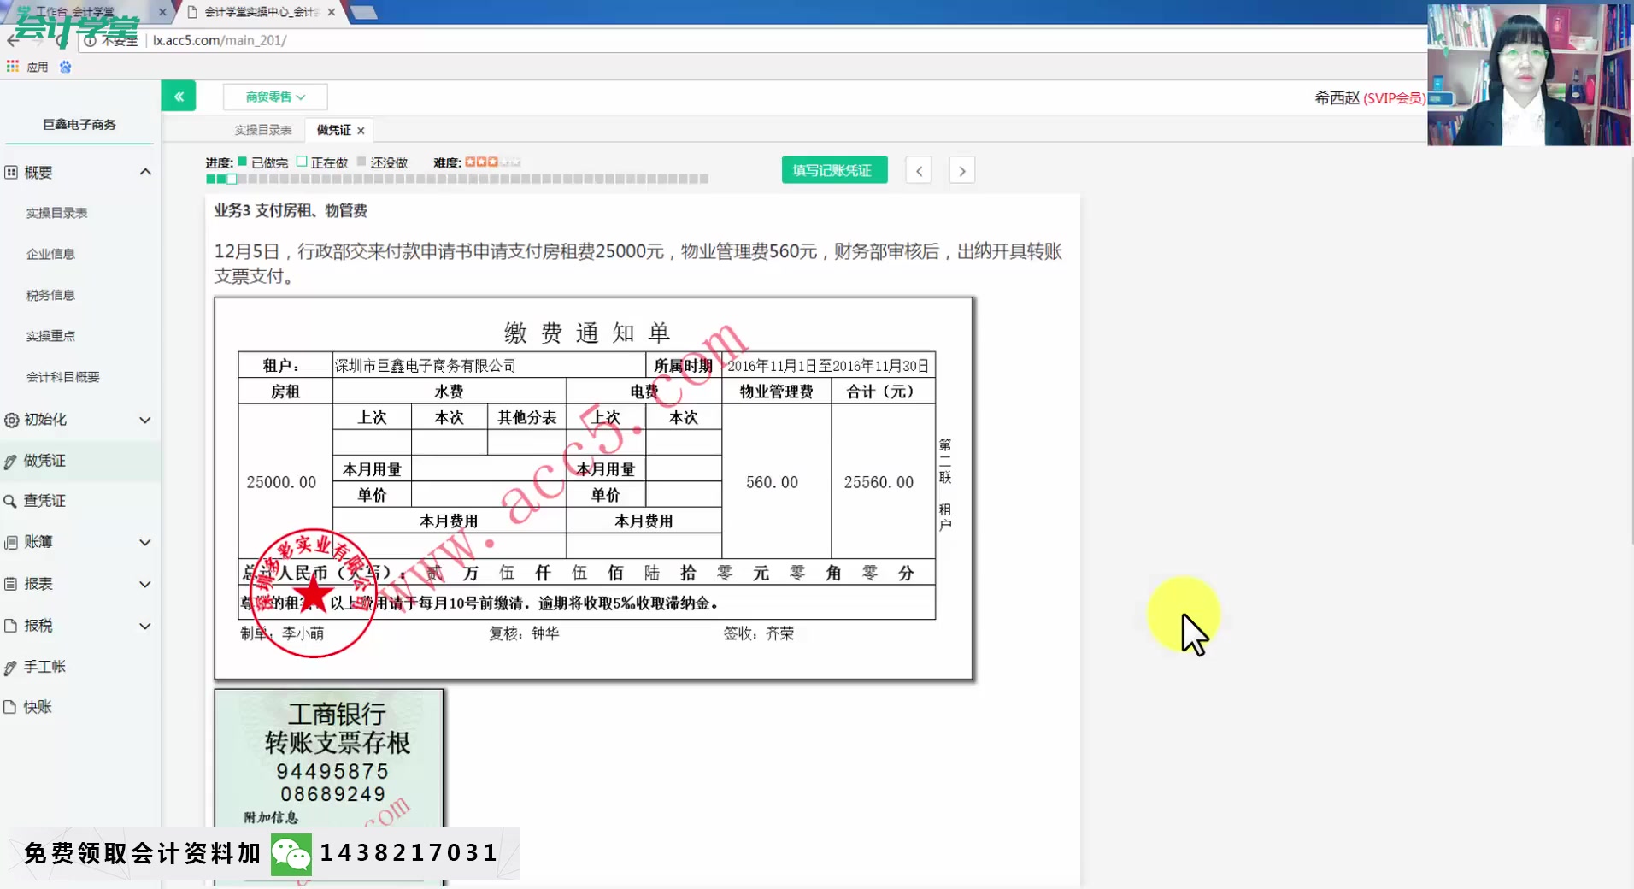Switch to the 实操目录表 tab
Screen dimensions: 1634x889
coord(262,130)
